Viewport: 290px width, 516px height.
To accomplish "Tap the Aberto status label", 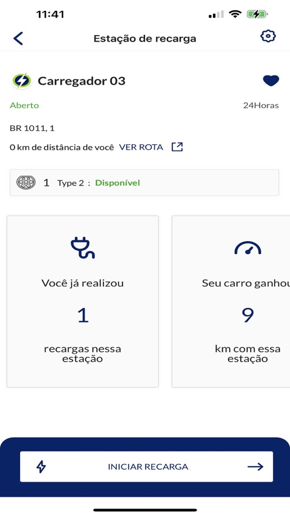I will click(24, 105).
